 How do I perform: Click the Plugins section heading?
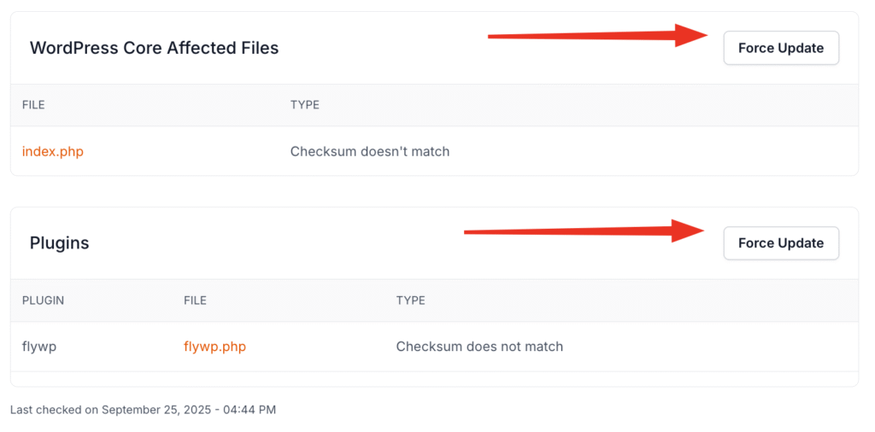[59, 243]
